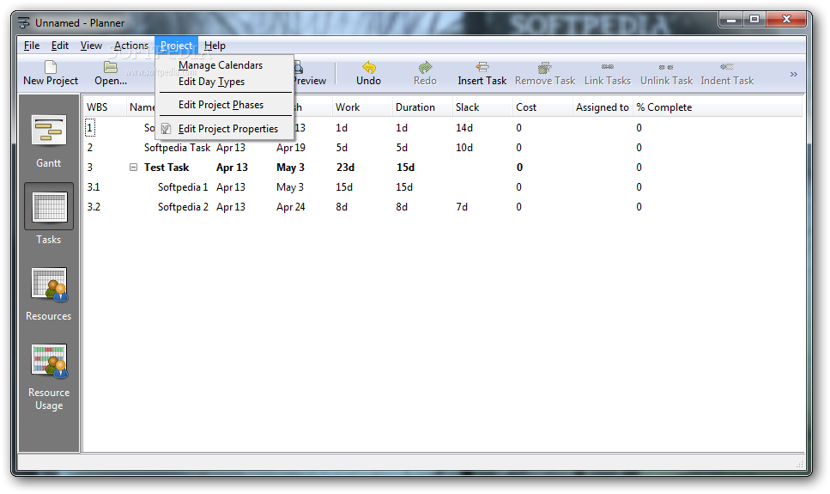Screen dimensions: 830x494
Task: Select WBS cell 1 in first row
Action: click(x=90, y=128)
